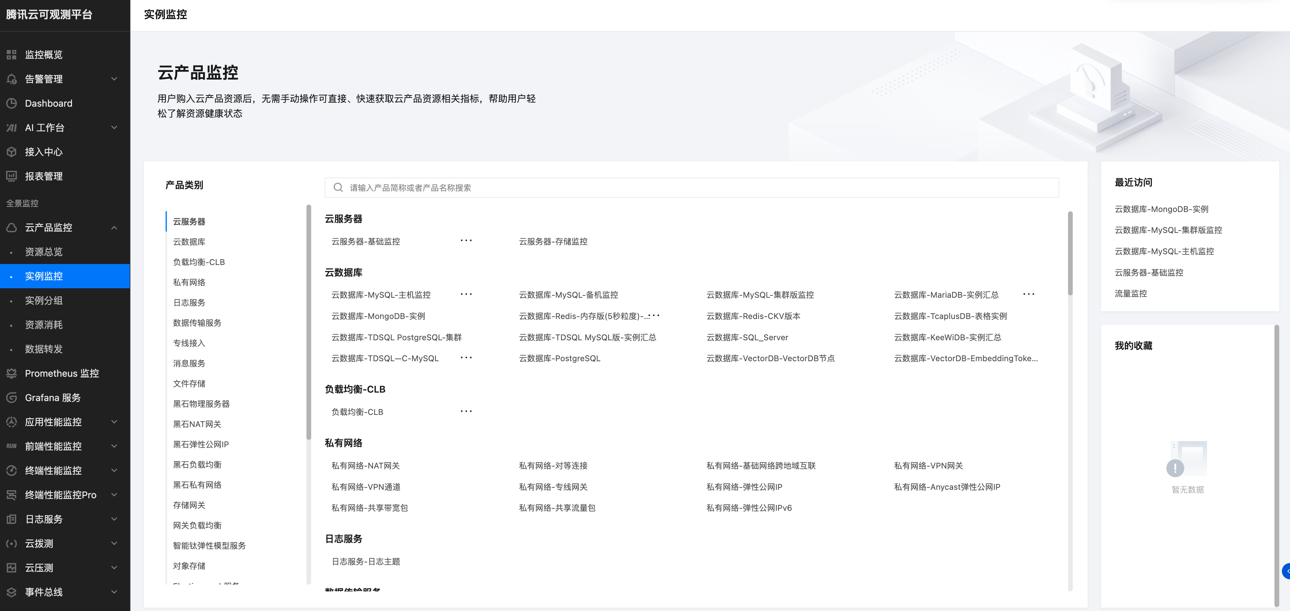Open 私有网络-弹性公网IPv6 link
The height and width of the screenshot is (611, 1290).
[x=749, y=508]
